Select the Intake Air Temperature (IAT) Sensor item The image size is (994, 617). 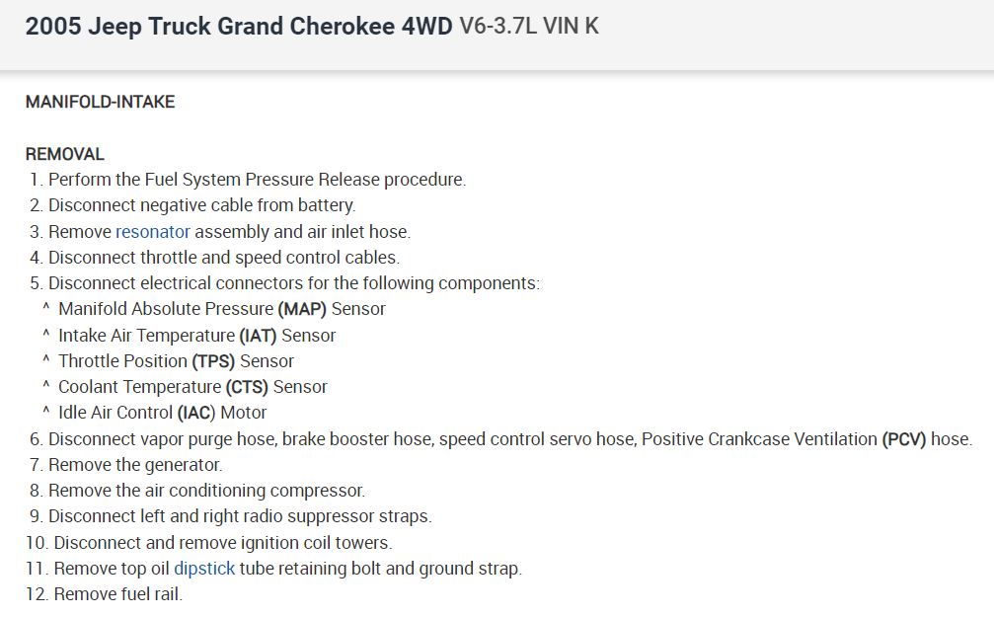[197, 336]
